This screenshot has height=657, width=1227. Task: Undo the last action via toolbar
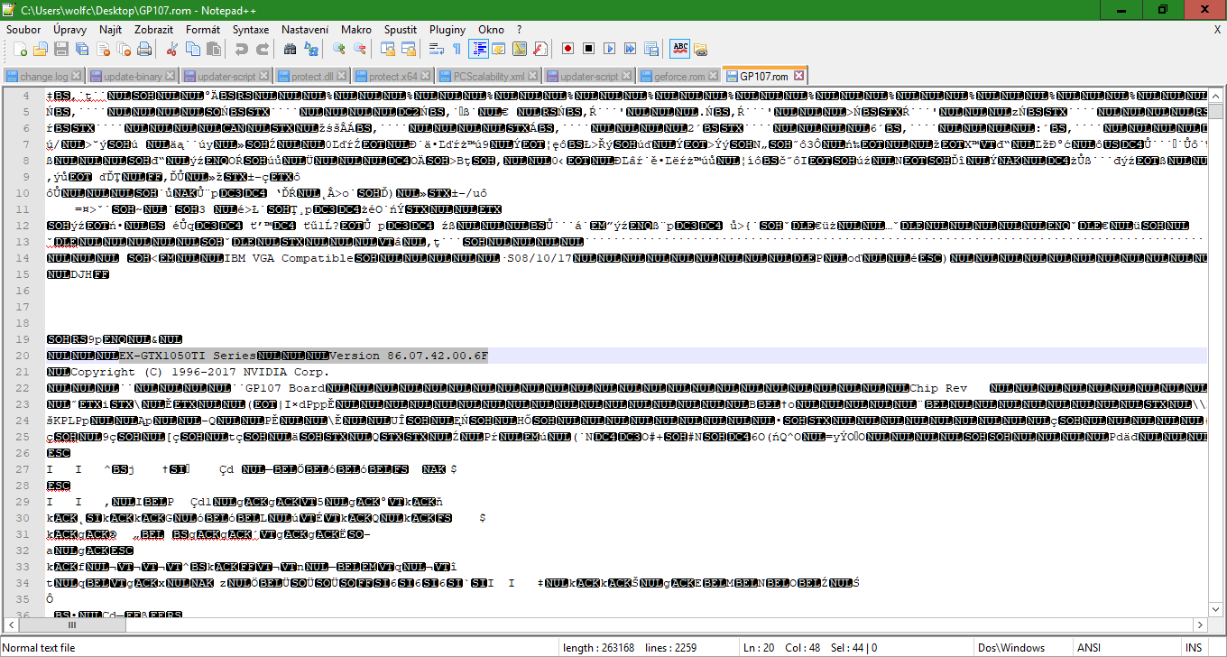tap(242, 49)
